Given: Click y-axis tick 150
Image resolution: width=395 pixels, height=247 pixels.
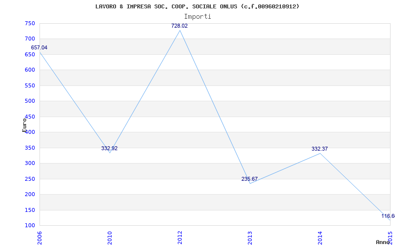Looking at the screenshot, I should 30,210.
